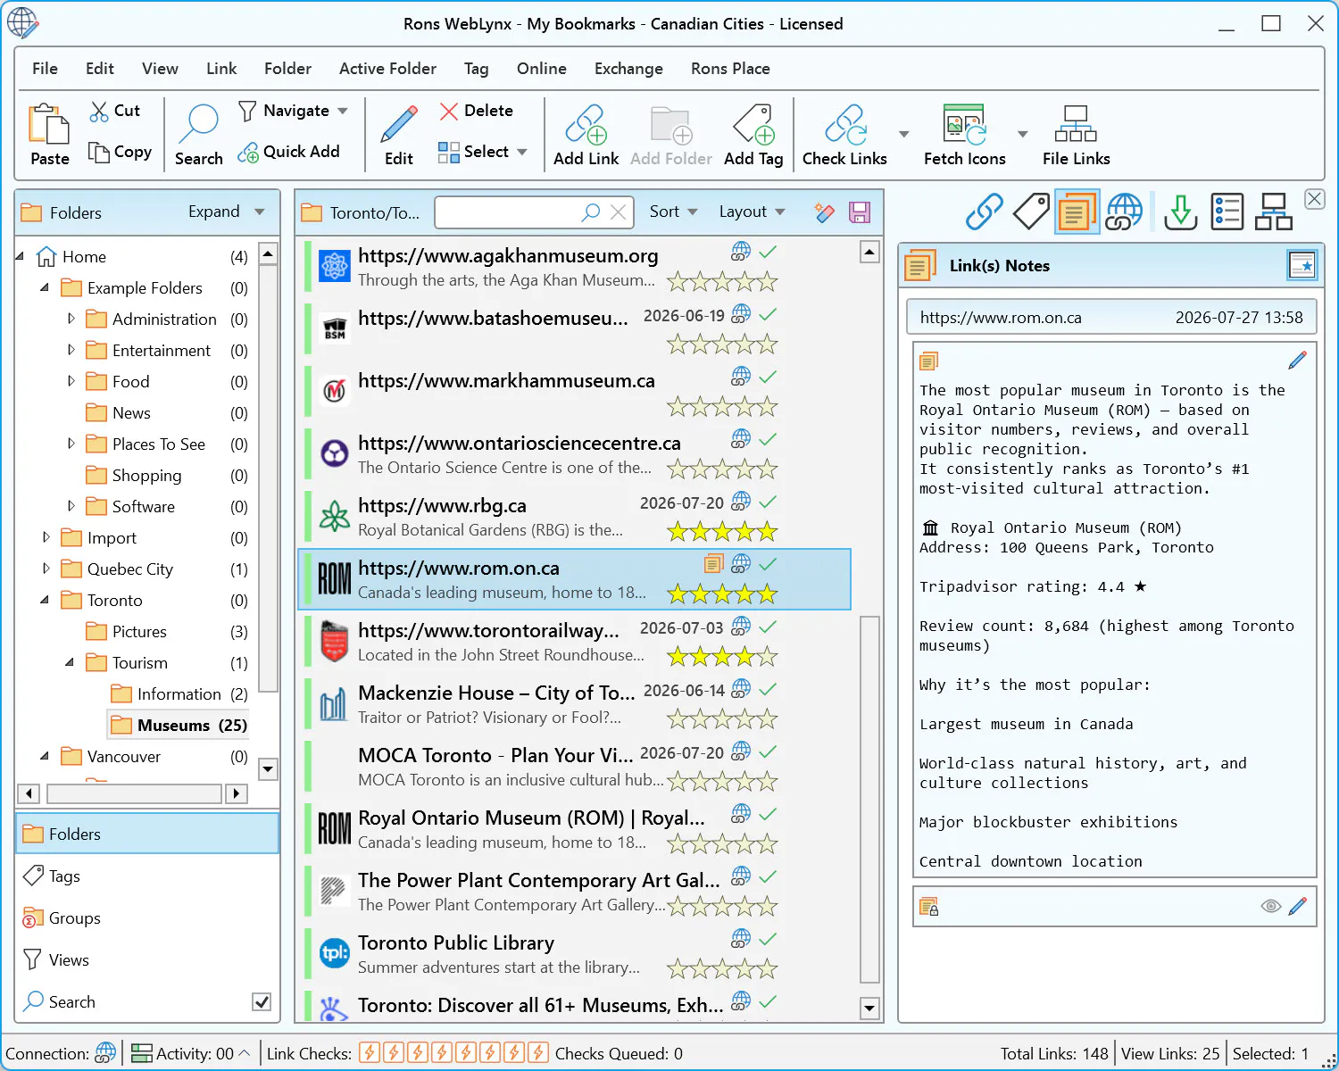1339x1071 pixels.
Task: Open the dropdown arrow beside Fetch Icons
Action: click(1023, 135)
